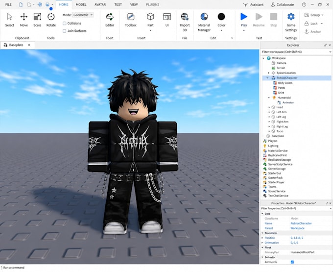This screenshot has width=333, height=272.
Task: Close the Baseplate viewport tab
Action: click(x=29, y=45)
